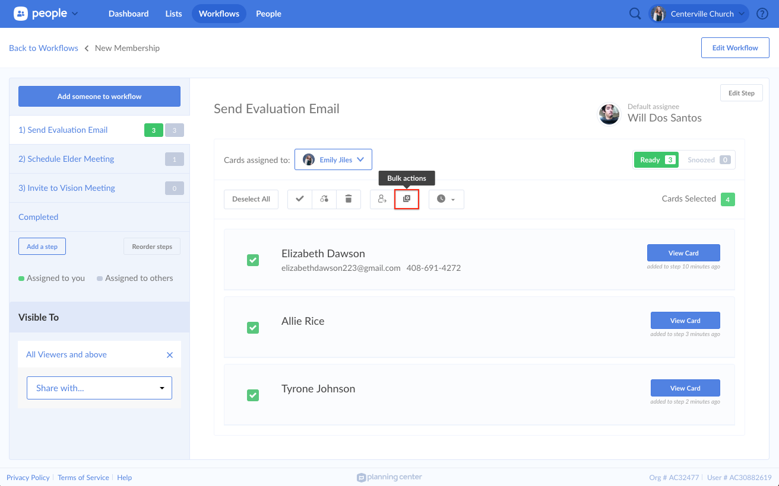Open the Bulk actions icon
Screen dimensions: 779x486
(x=407, y=199)
